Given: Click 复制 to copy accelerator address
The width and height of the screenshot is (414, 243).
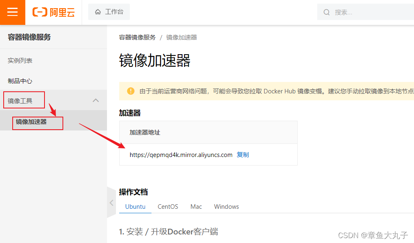Looking at the screenshot, I should tap(243, 155).
